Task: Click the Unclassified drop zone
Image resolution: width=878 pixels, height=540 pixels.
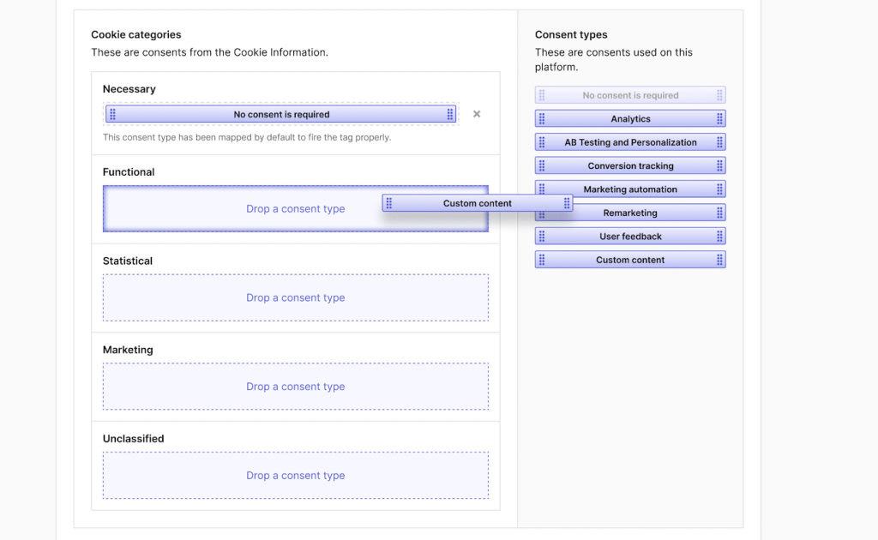Action: tap(296, 476)
